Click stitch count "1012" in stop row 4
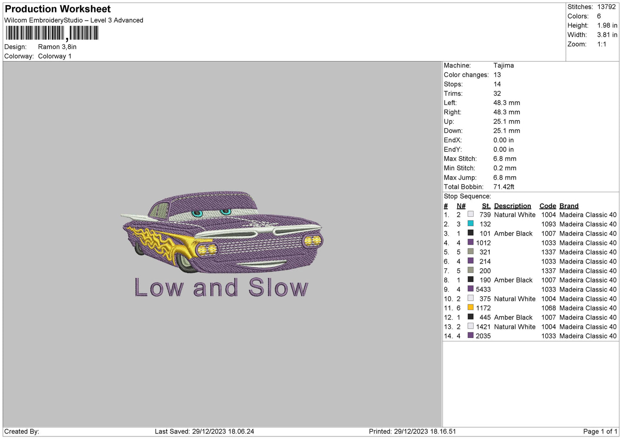The height and width of the screenshot is (439, 622). pyautogui.click(x=483, y=243)
